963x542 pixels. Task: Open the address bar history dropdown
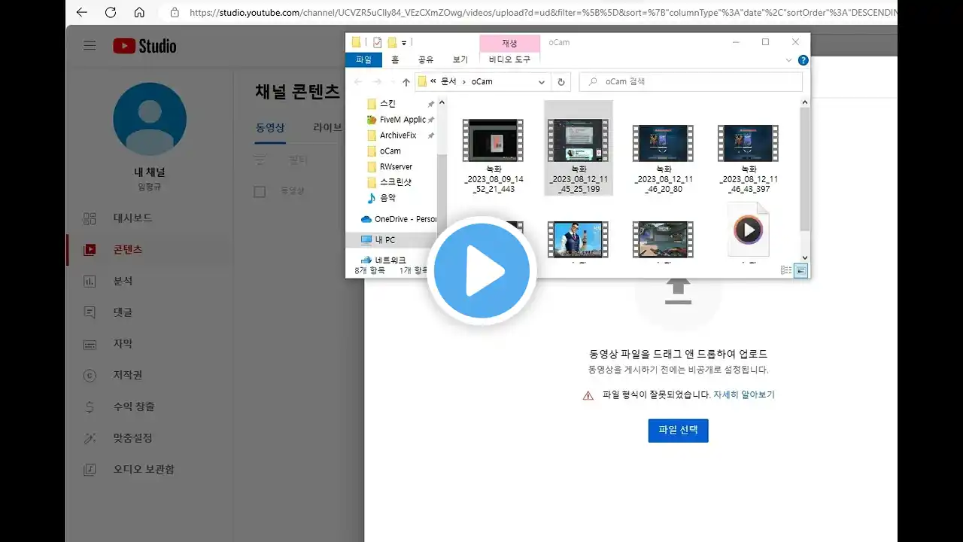542,81
